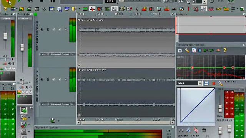Open the CD burning disc icon
Image resolution: width=246 pixels, height=138 pixels.
pos(60,9)
